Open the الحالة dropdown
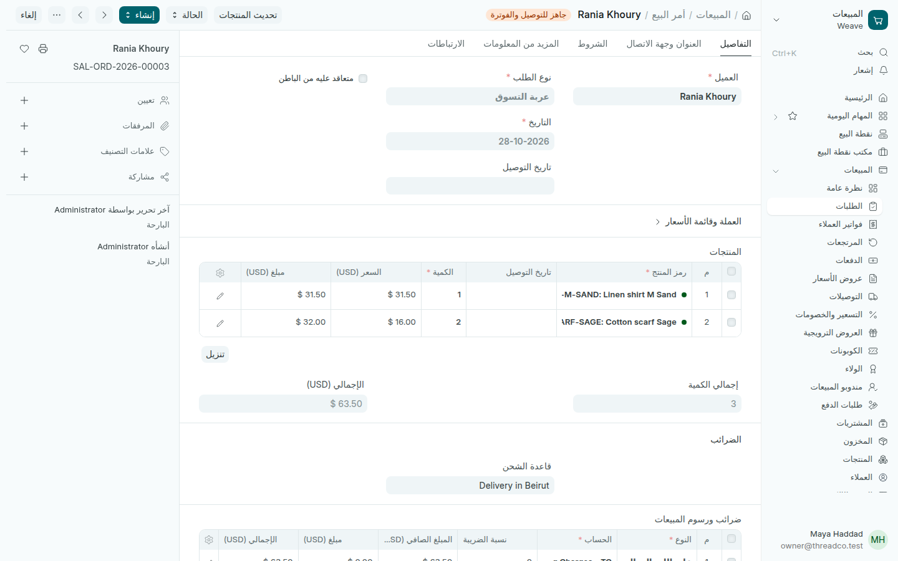 coord(186,15)
